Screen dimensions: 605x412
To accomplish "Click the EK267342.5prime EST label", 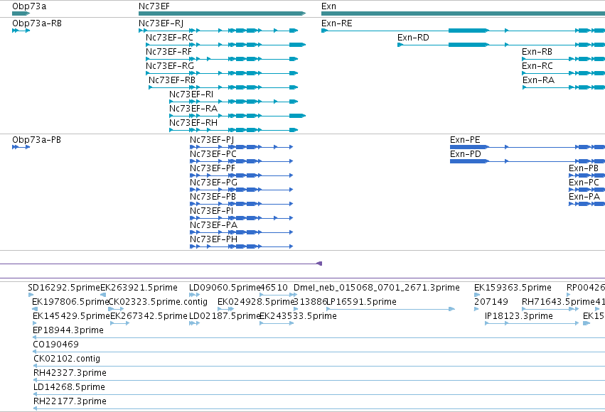I will click(149, 316).
